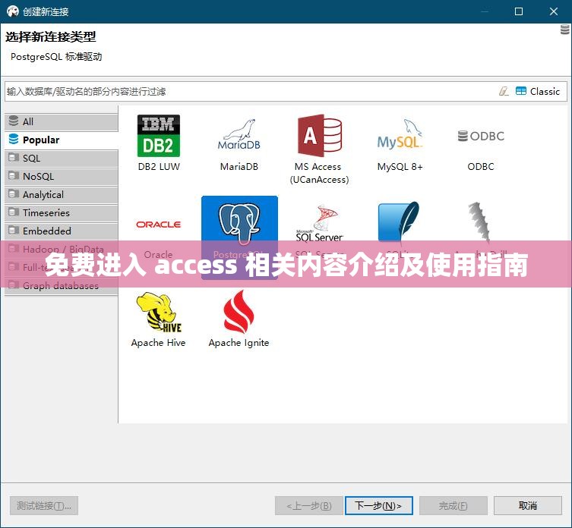Click the PostgreSQL elephant icon
Image resolution: width=572 pixels, height=528 pixels.
click(239, 222)
